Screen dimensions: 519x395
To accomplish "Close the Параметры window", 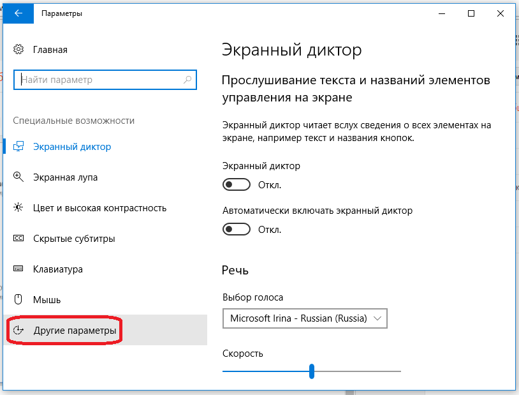I will 501,13.
